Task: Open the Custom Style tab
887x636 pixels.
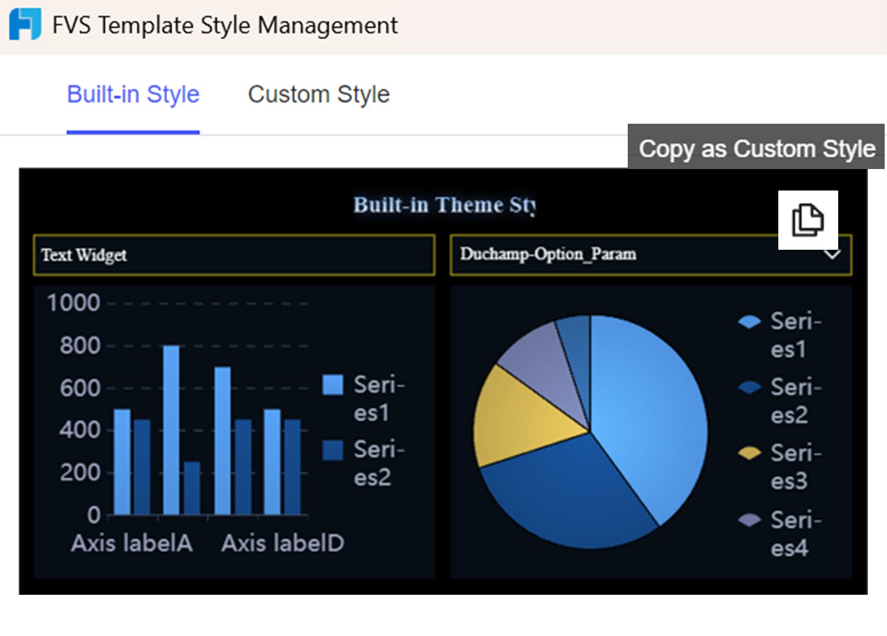Action: (319, 95)
